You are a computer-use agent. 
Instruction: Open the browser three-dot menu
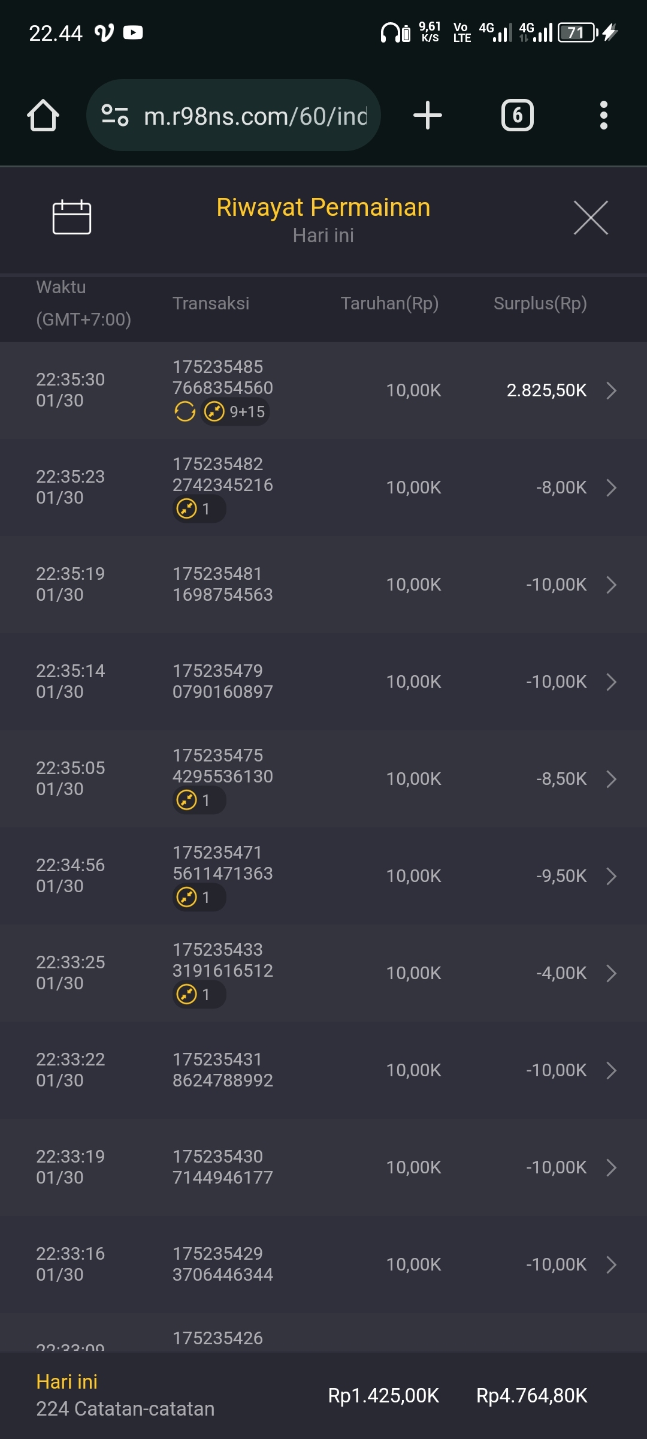[603, 115]
